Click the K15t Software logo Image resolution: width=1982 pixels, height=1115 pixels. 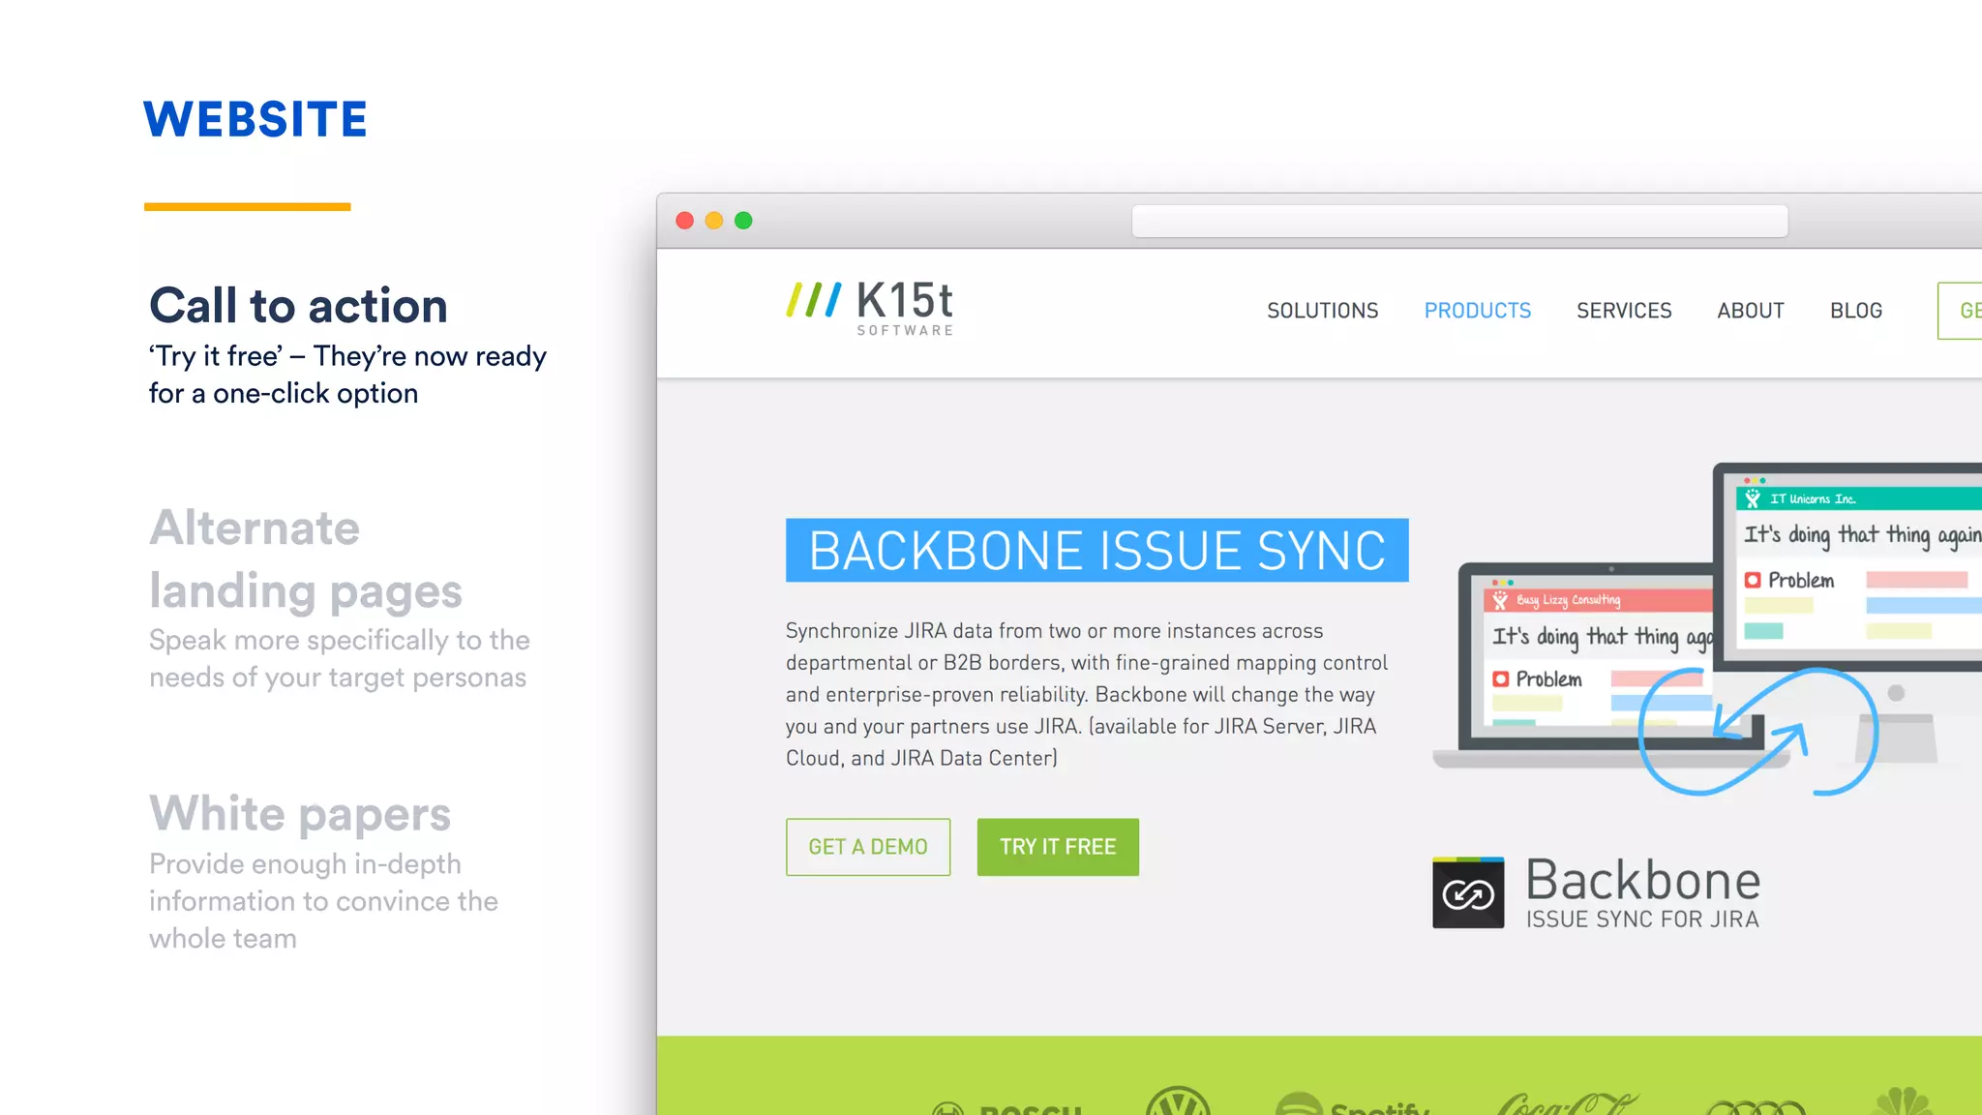(869, 308)
